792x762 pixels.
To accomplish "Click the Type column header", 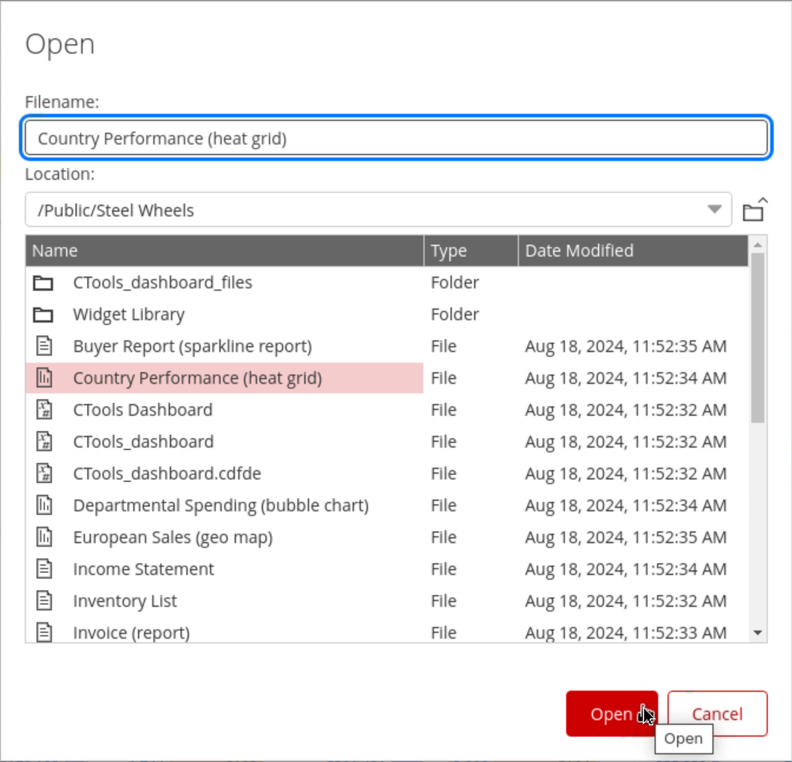I will click(470, 251).
